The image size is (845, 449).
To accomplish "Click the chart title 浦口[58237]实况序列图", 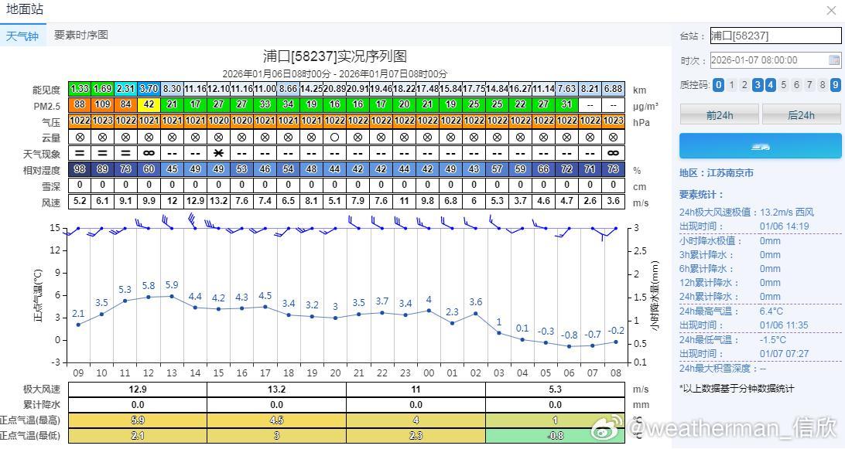I will [334, 56].
